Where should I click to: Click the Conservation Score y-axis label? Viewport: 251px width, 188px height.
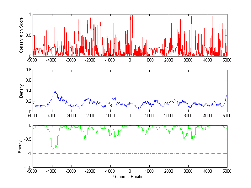click(x=21, y=35)
